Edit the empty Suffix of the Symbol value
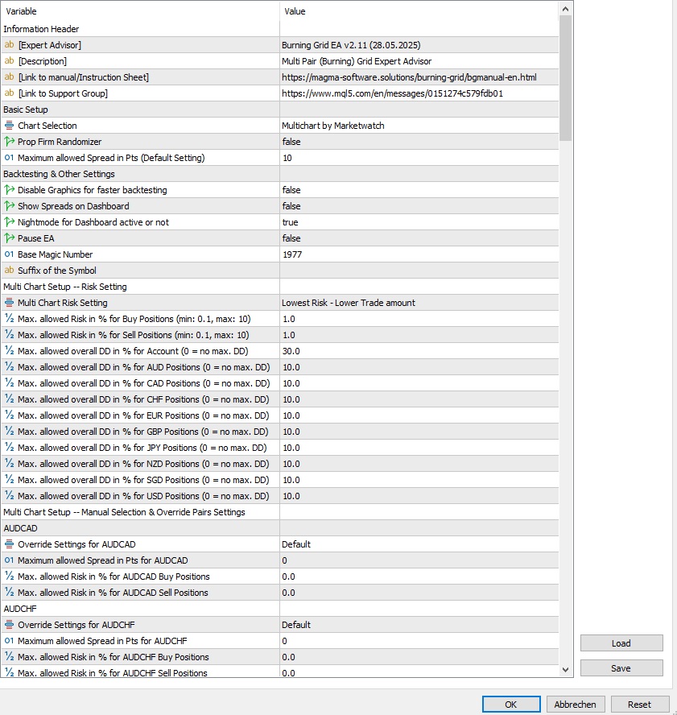The image size is (677, 715). 419,271
